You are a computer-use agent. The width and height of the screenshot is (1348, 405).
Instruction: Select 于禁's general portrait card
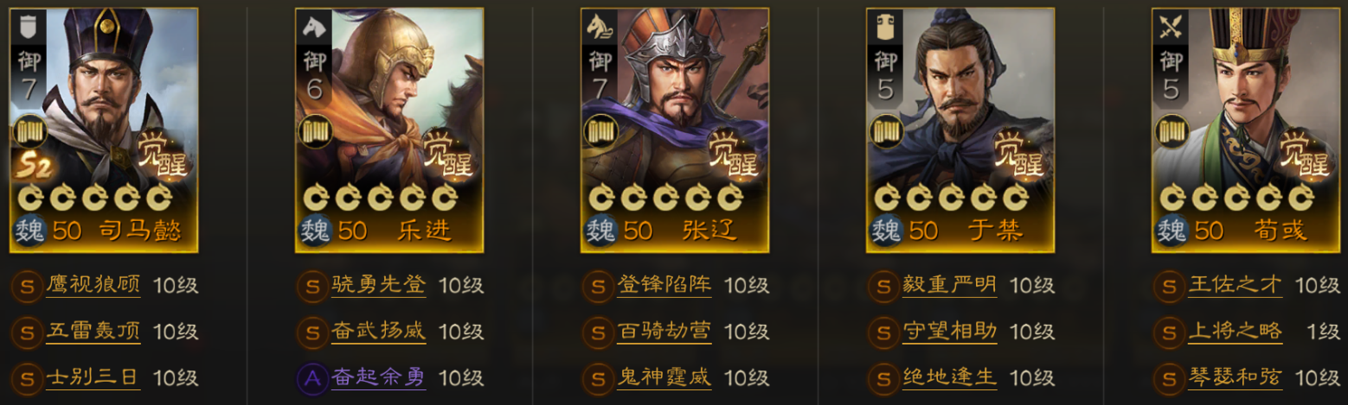tap(960, 130)
